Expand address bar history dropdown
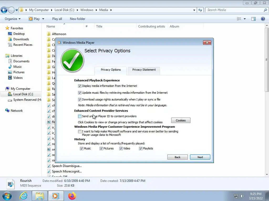This screenshot has width=269, height=201. click(194, 10)
